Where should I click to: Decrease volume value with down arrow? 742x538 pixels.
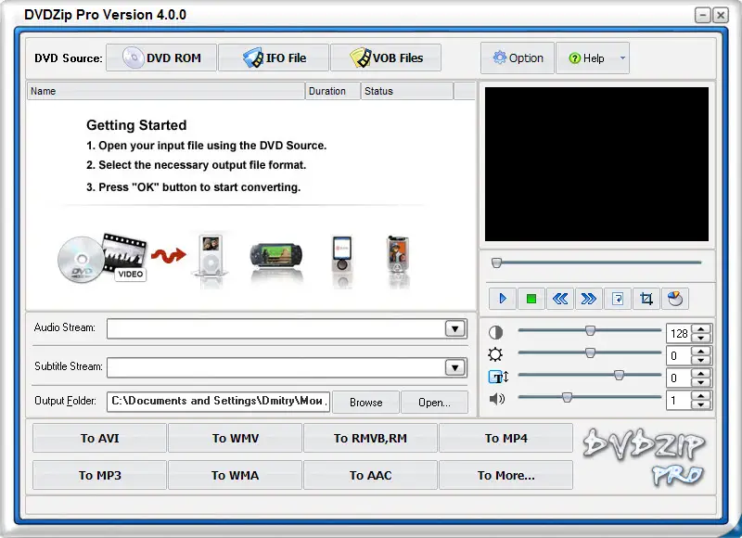tap(701, 404)
